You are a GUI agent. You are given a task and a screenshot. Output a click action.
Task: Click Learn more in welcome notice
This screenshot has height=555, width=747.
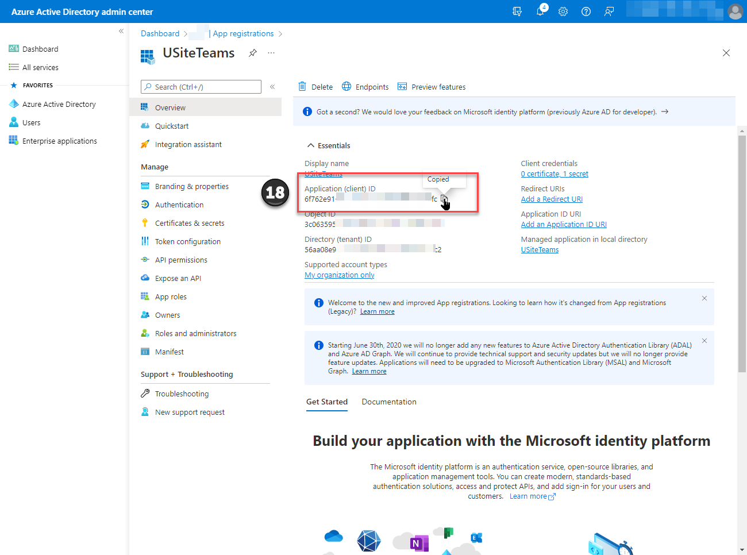pyautogui.click(x=378, y=311)
